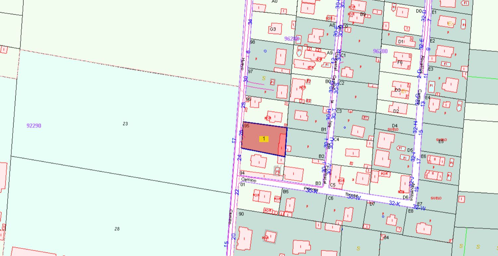
Task: Click the large parcel numbered 23
Action: pyautogui.click(x=125, y=124)
